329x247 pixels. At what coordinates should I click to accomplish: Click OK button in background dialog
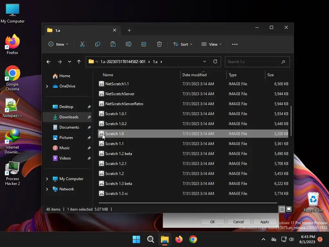pyautogui.click(x=213, y=222)
